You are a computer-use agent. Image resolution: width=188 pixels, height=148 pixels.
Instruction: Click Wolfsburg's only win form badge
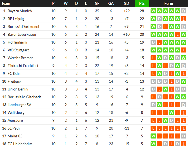click(172, 113)
